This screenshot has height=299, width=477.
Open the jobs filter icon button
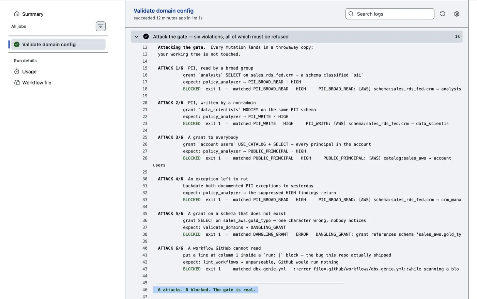pos(101,26)
